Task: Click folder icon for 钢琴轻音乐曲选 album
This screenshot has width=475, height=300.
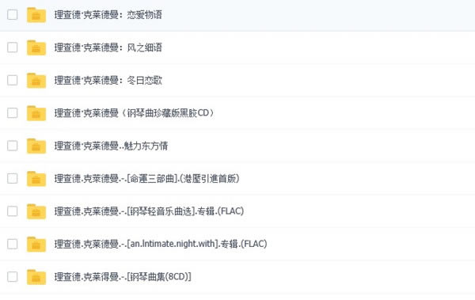Action: (x=36, y=211)
